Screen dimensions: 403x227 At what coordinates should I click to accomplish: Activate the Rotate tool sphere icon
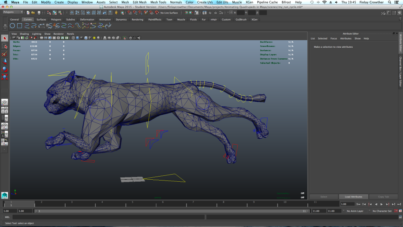[x=4, y=69]
